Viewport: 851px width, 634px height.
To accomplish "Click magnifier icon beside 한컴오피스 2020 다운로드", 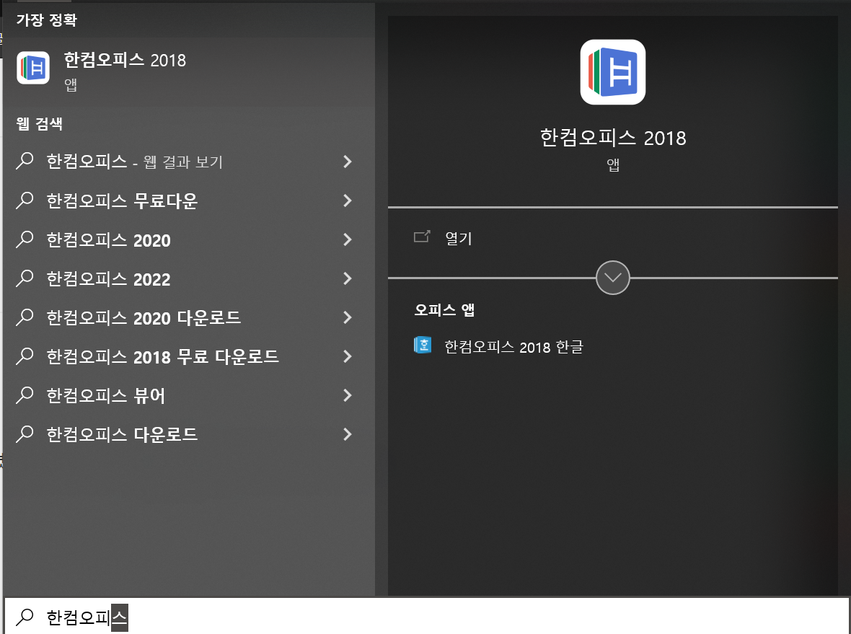I will click(x=25, y=317).
